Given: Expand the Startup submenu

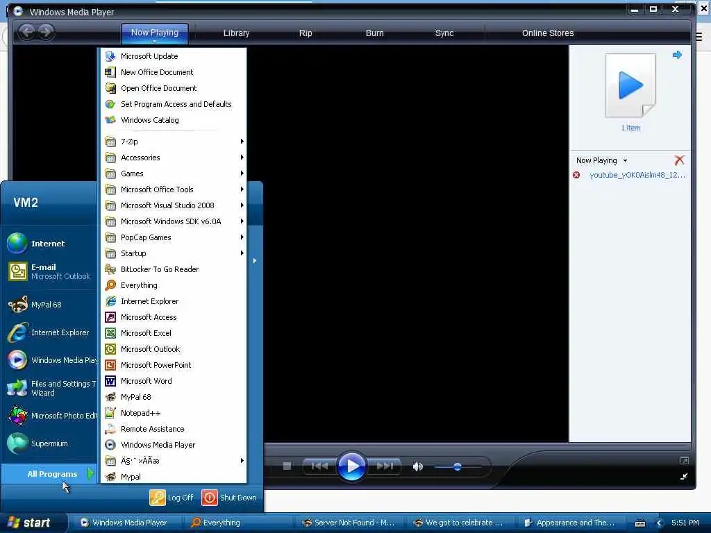Looking at the screenshot, I should point(173,253).
